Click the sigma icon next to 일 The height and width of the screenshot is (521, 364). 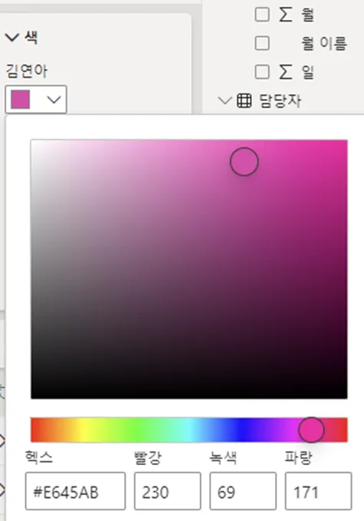pos(286,72)
